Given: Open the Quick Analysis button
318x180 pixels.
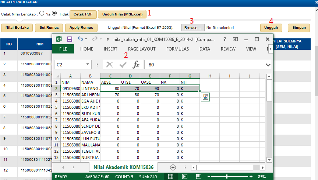Looking at the screenshot, I should (205, 97).
